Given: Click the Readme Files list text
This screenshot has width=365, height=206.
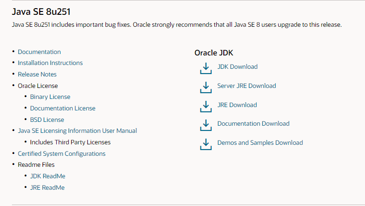Looking at the screenshot, I should coord(36,165).
